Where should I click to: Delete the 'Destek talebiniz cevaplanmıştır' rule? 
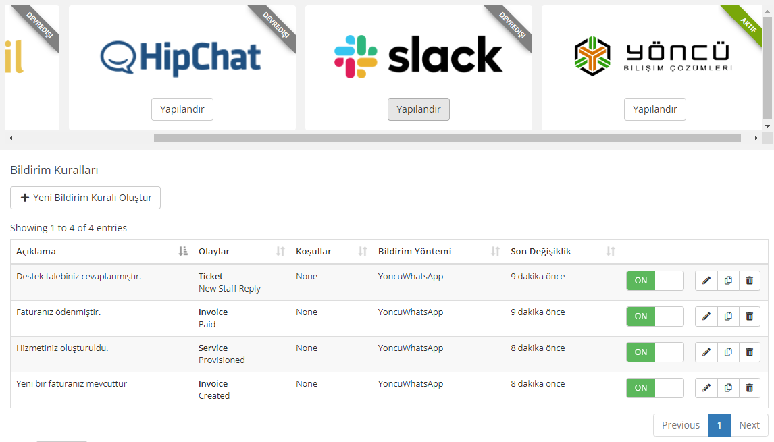[x=750, y=281]
